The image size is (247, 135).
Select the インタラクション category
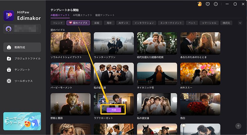coord(144,23)
